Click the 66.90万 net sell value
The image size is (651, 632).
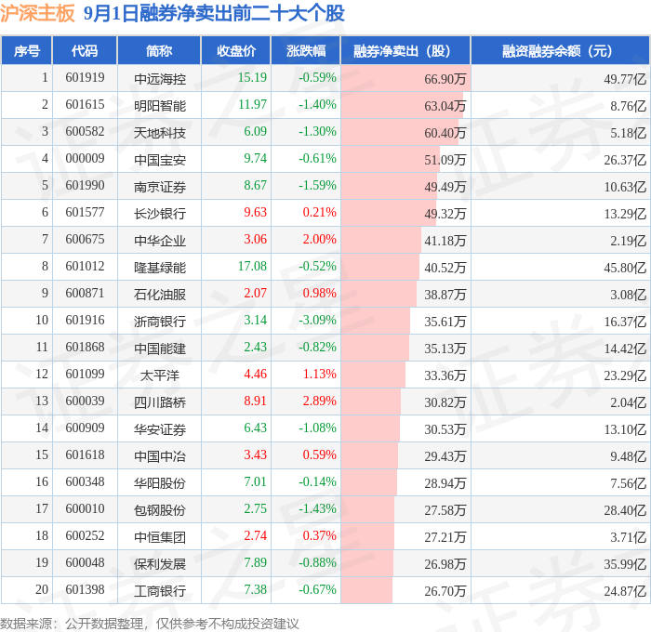[445, 78]
